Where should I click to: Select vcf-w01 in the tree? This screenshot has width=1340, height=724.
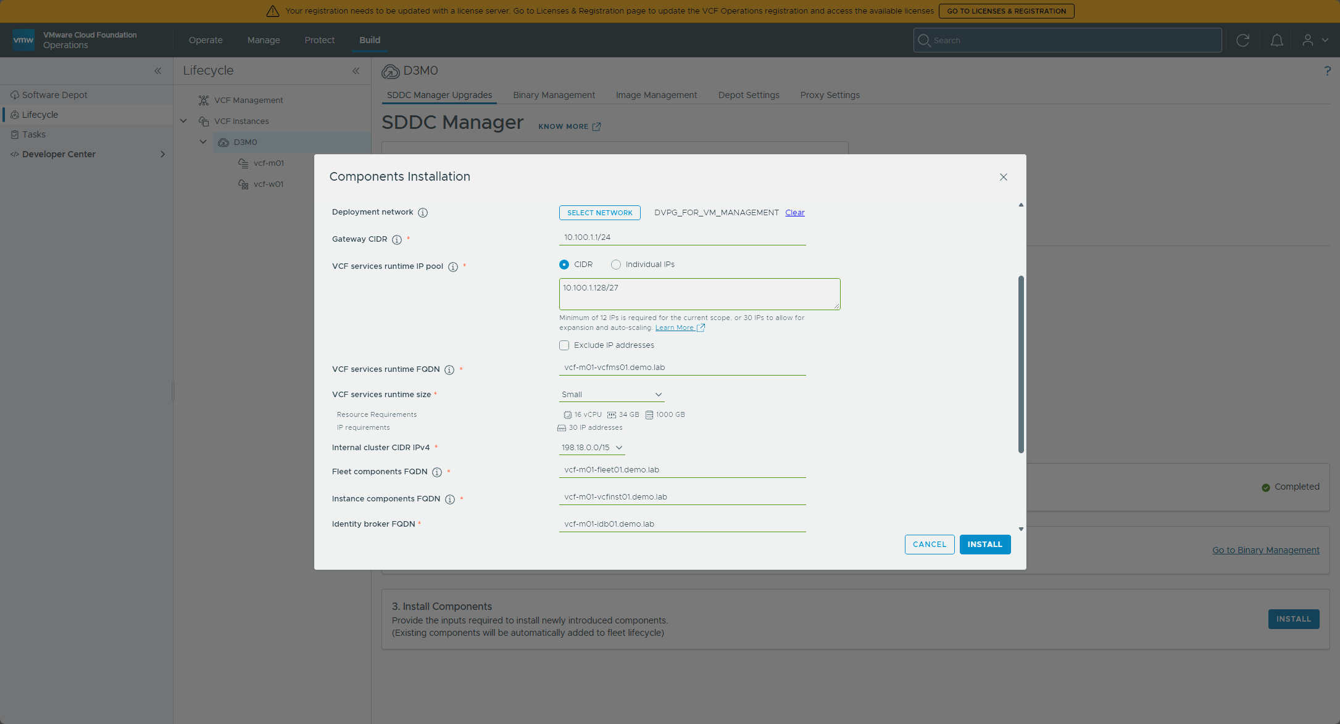click(x=268, y=184)
